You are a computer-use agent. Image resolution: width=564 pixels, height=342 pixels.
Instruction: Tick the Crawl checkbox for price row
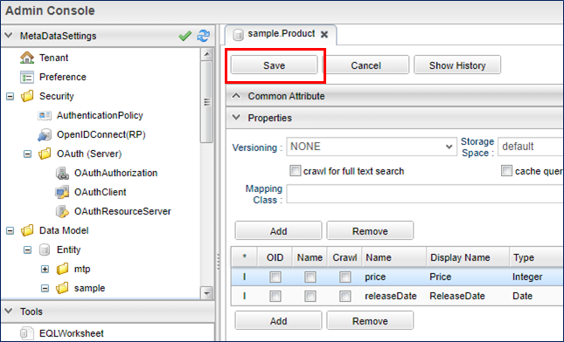[x=345, y=277]
